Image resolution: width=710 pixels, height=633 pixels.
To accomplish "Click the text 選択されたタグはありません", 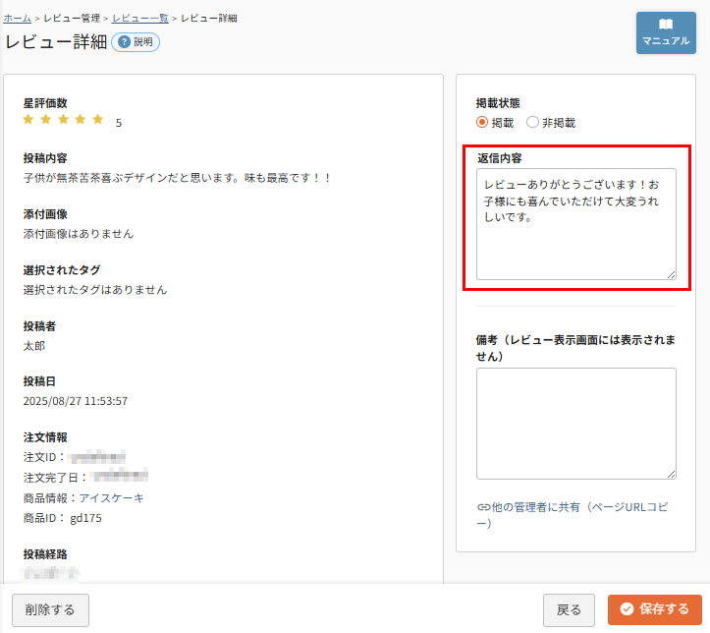I will [95, 290].
